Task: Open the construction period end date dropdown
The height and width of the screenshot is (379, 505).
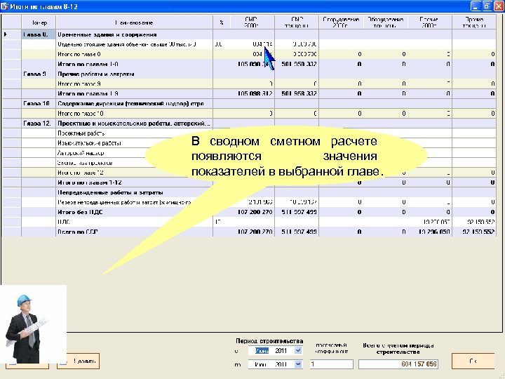Action: pyautogui.click(x=298, y=364)
